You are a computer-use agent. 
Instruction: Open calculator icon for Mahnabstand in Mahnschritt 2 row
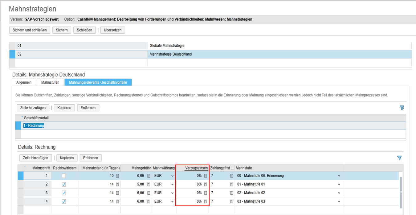coord(117,184)
